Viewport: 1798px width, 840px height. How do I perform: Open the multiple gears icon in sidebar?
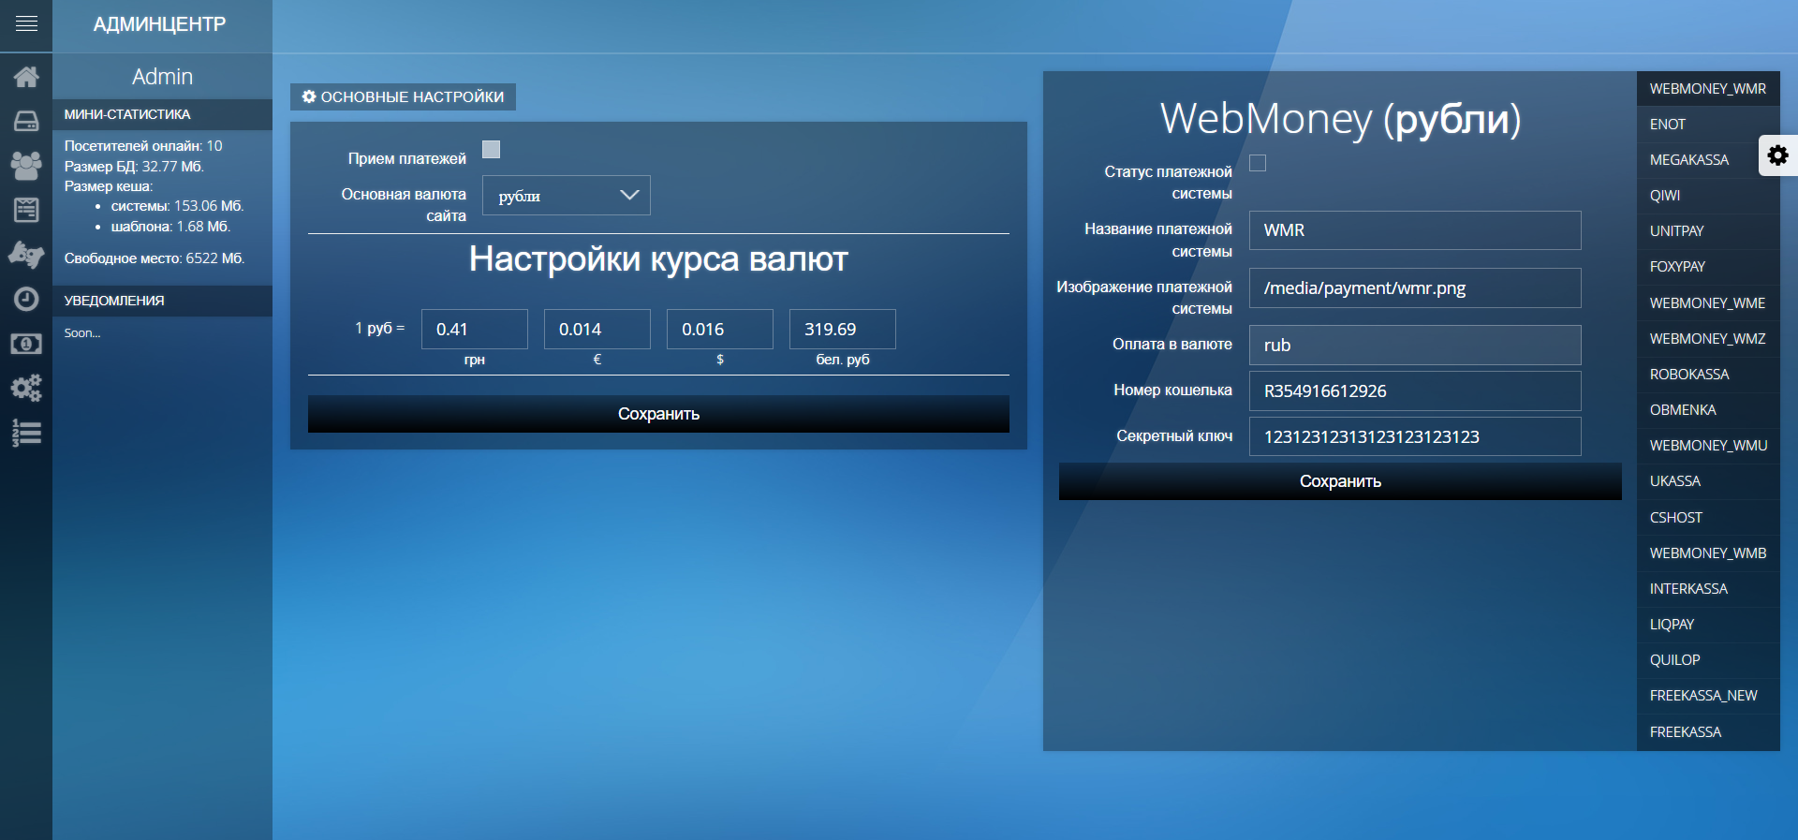pos(26,388)
